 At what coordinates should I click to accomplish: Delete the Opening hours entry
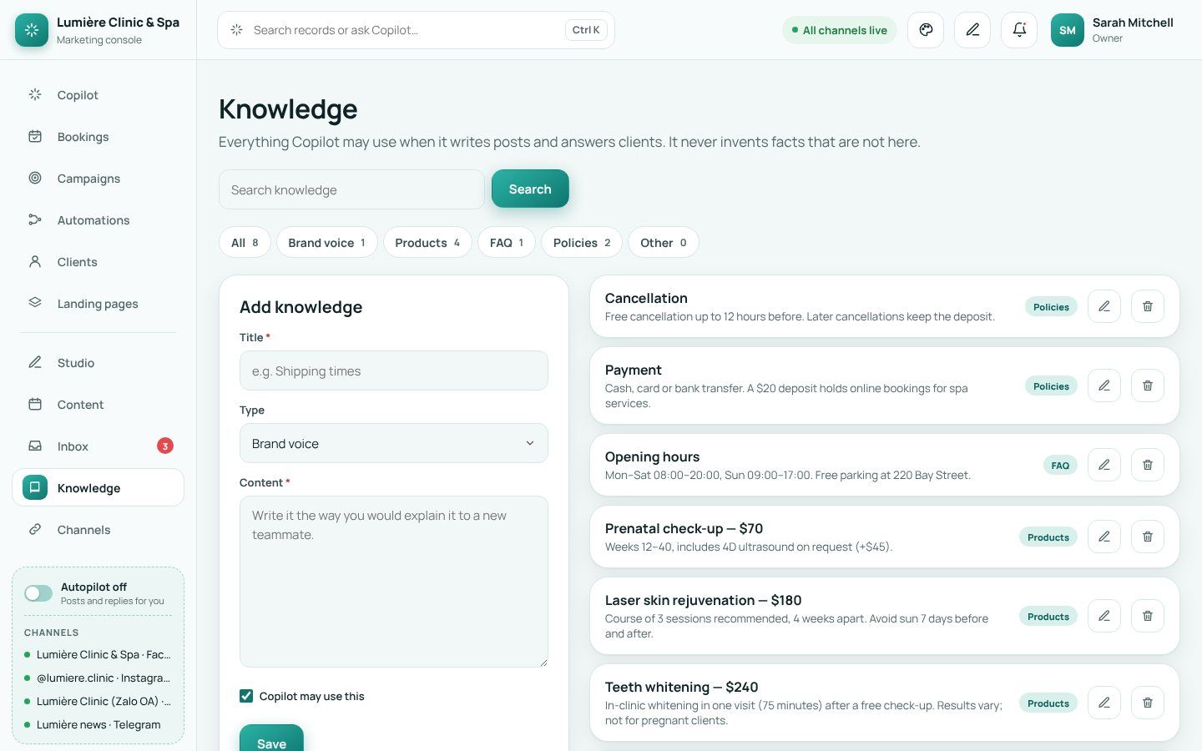click(x=1148, y=465)
